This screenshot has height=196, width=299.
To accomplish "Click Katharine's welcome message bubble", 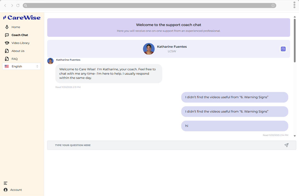I will point(109,74).
